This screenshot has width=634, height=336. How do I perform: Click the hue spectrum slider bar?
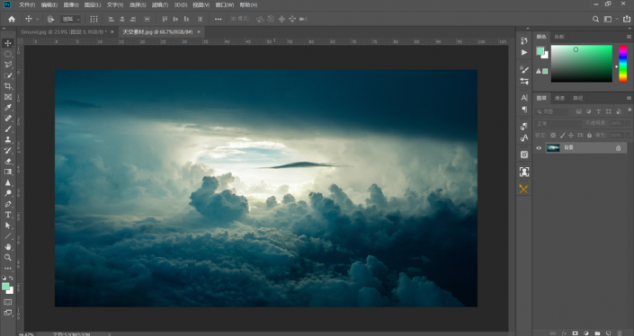623,64
